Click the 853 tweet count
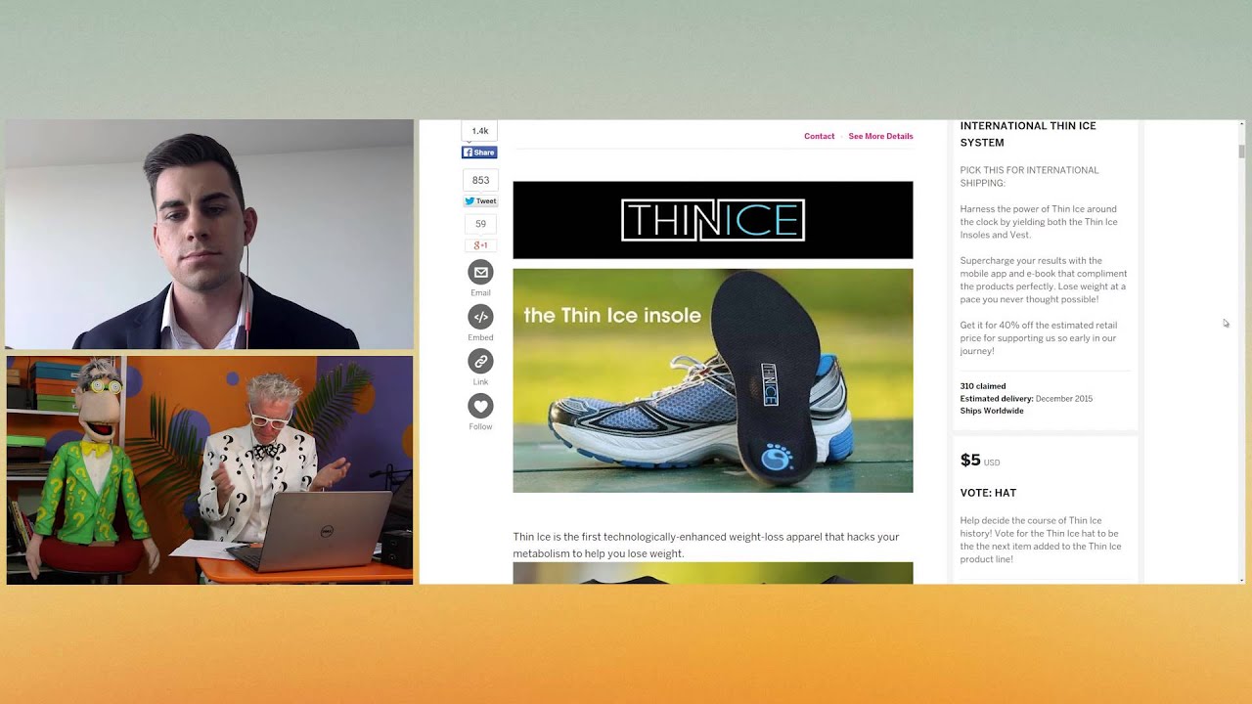The height and width of the screenshot is (704, 1252). pos(480,180)
